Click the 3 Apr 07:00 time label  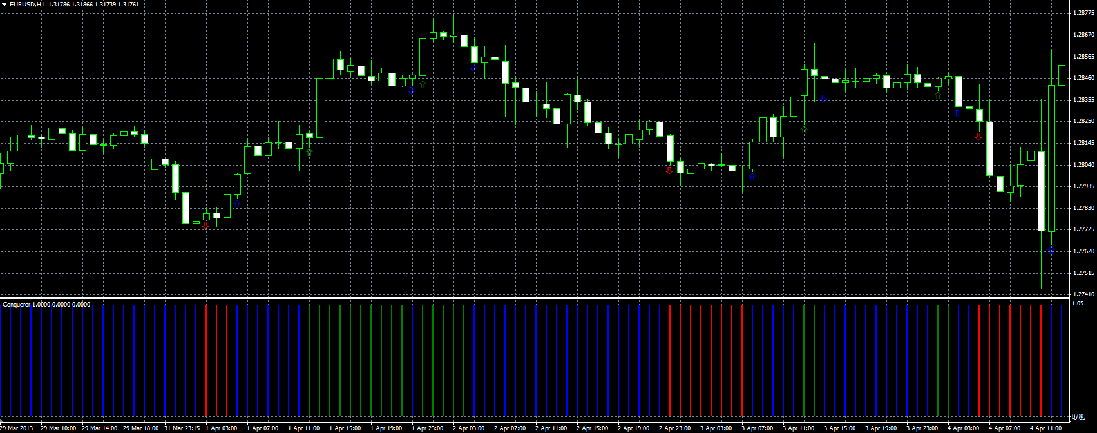758,428
